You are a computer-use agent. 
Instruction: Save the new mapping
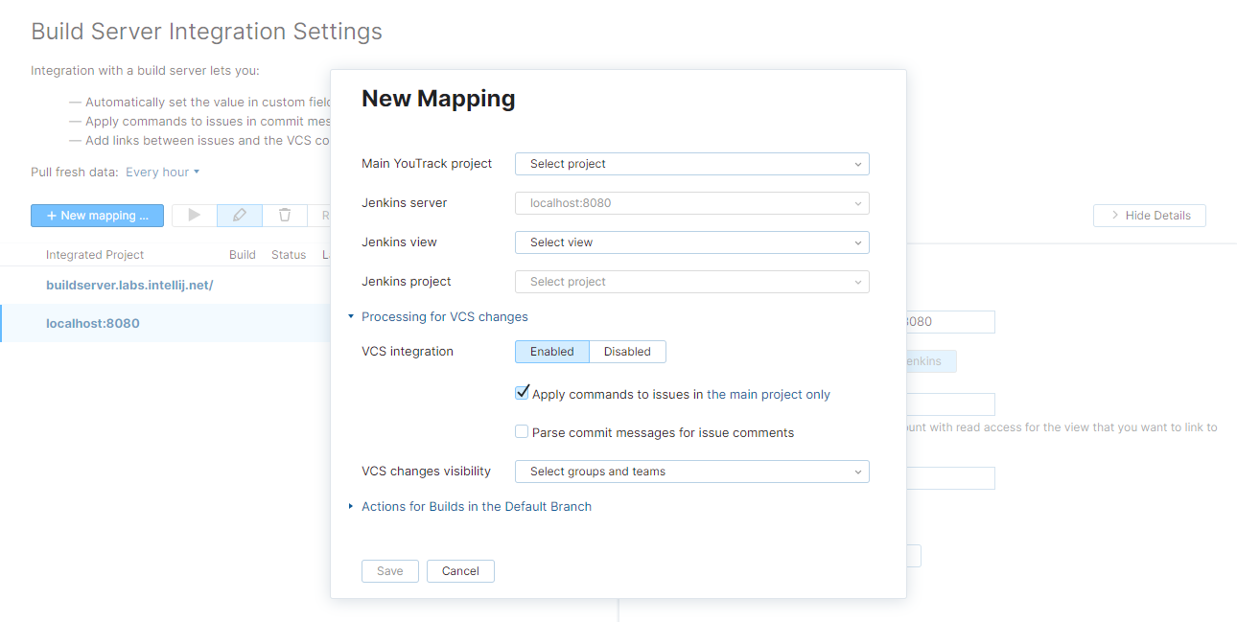[x=389, y=570]
